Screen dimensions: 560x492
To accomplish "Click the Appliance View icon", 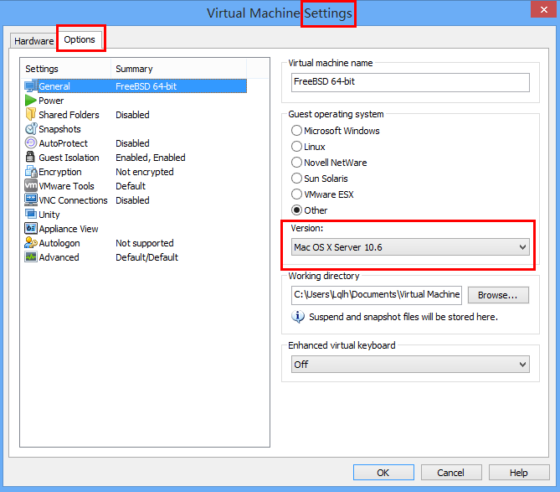I will tap(31, 229).
